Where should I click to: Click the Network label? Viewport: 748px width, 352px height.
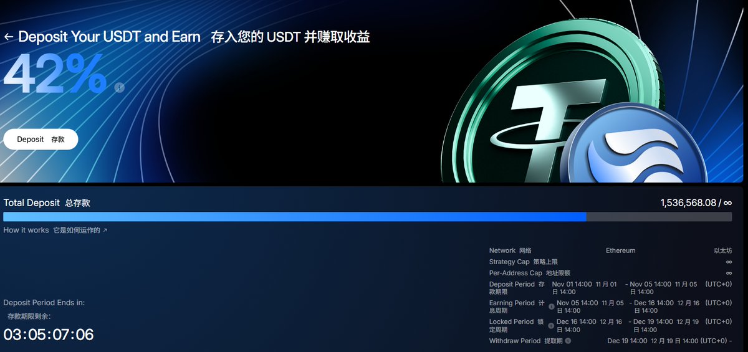(x=510, y=250)
